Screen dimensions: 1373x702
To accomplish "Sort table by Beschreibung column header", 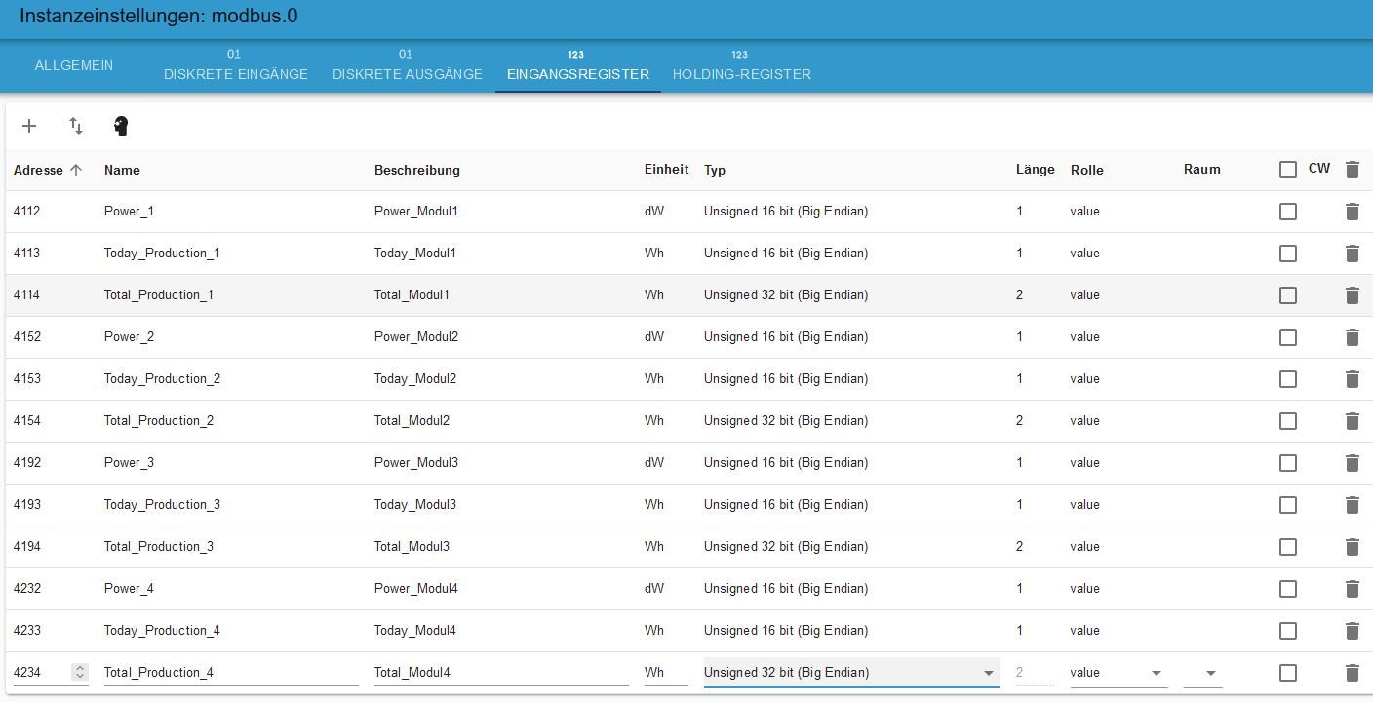I will point(417,170).
